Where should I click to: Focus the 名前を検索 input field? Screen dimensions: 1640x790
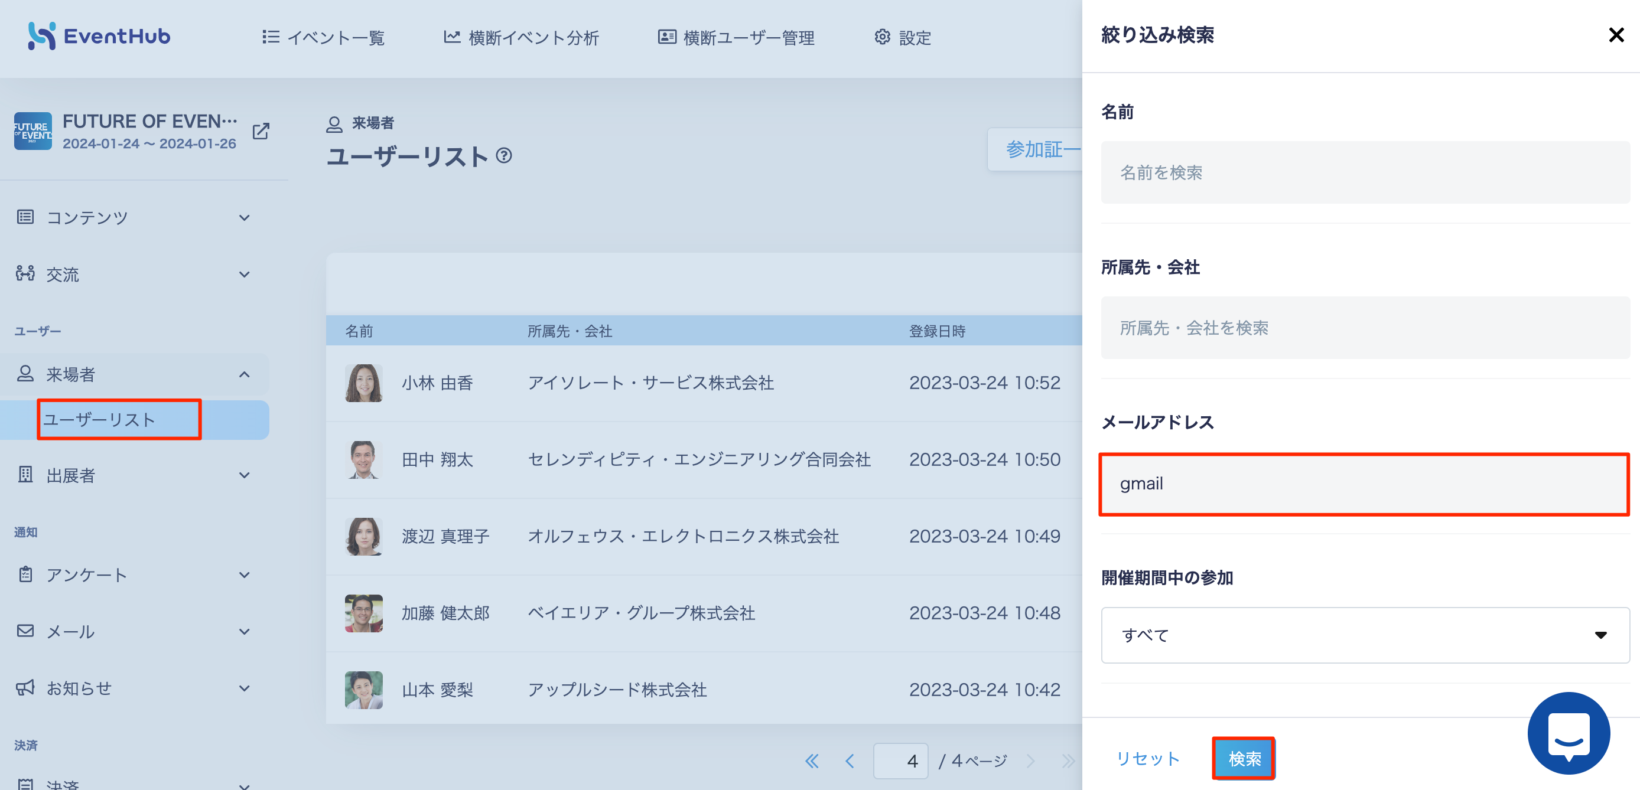coord(1365,172)
